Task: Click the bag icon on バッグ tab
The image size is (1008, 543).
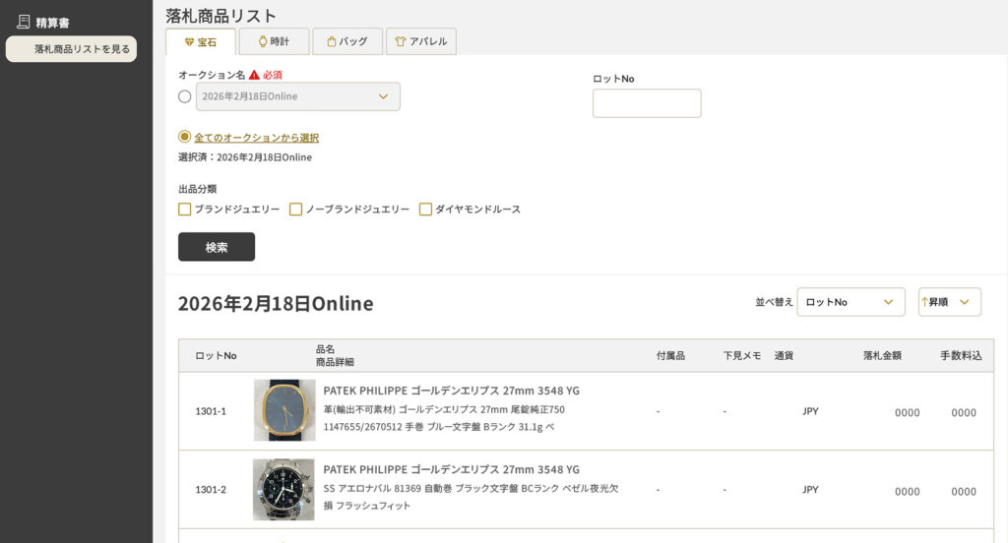Action: tap(332, 41)
